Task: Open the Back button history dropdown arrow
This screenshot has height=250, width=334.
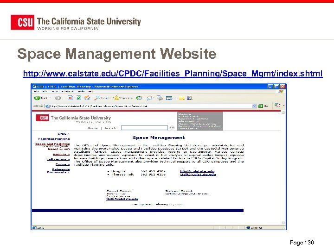Action: 51,98
